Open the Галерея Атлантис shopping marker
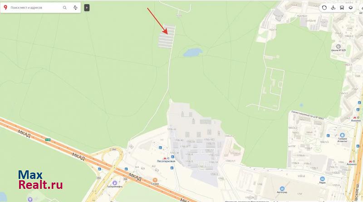This screenshot has height=202, width=363. [342, 135]
